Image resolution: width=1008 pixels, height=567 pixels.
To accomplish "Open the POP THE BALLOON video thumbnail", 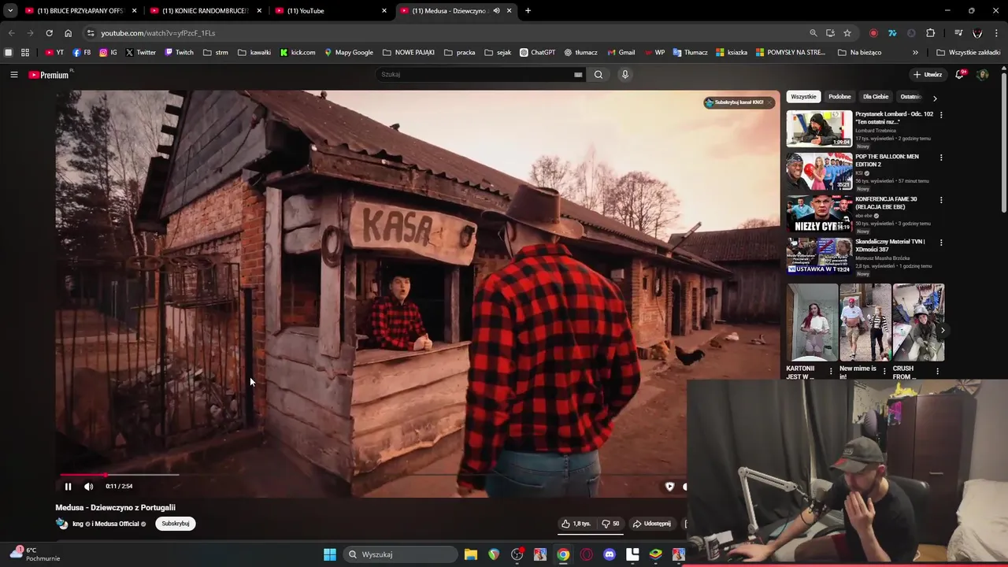I will [x=819, y=171].
